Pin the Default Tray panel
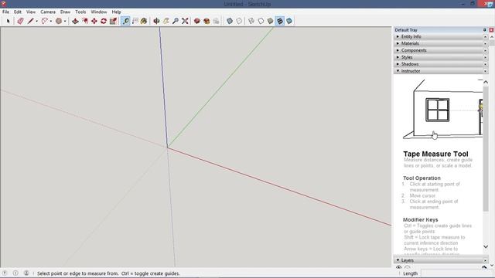The image size is (495, 278). click(485, 29)
